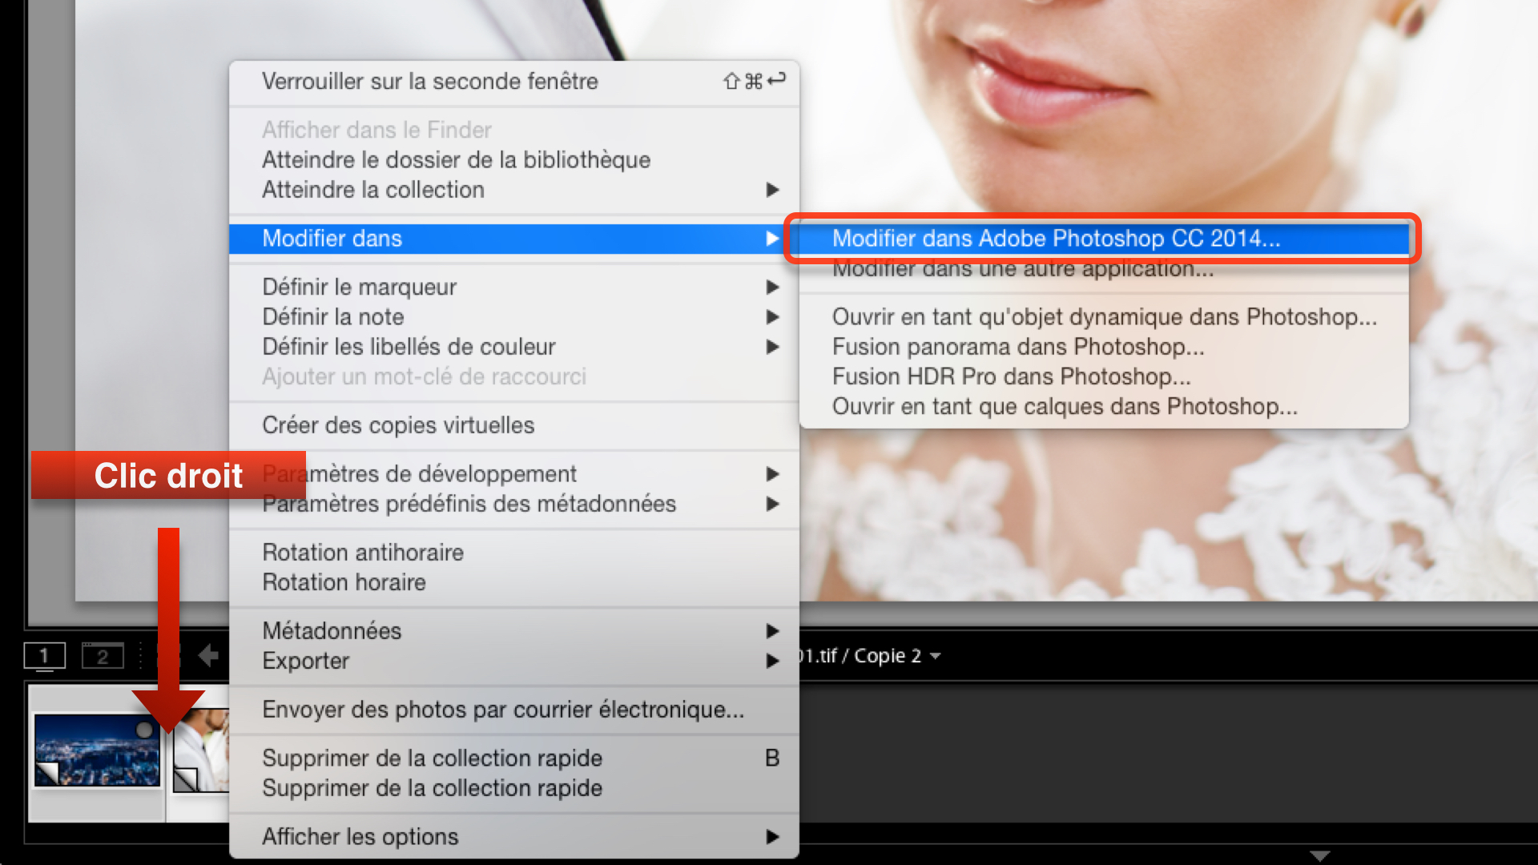Click the bottom panel collapse triangle

pos(1319,856)
